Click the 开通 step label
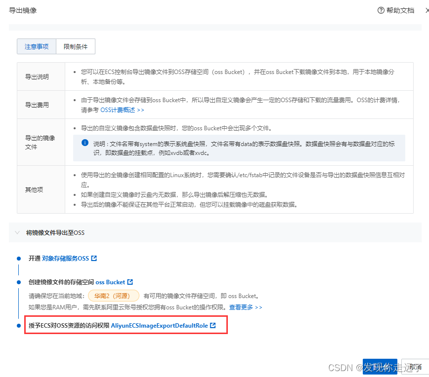This screenshot has width=429, height=377. [35, 259]
